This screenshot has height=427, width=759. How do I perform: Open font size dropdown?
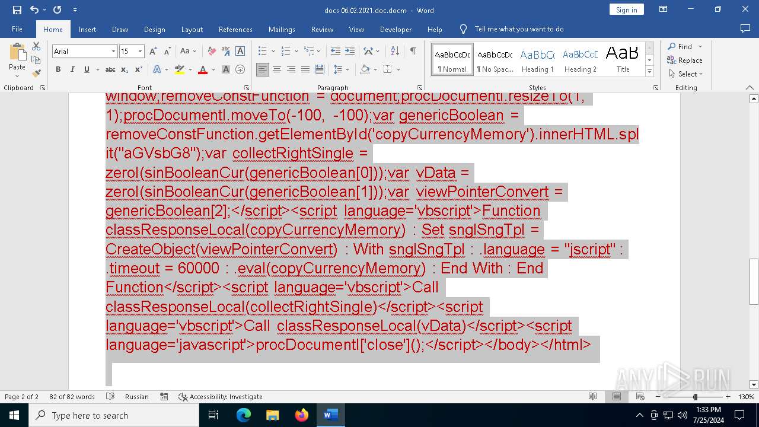point(141,52)
